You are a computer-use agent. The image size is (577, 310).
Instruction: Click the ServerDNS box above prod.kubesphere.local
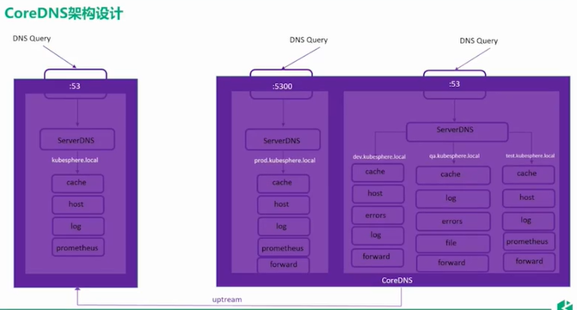(x=283, y=140)
